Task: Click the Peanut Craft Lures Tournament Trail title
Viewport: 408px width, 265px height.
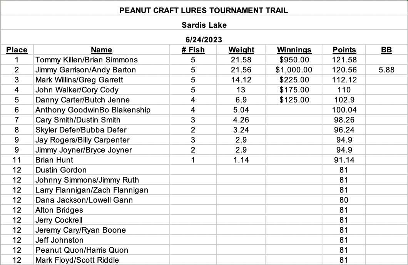Action: click(204, 10)
